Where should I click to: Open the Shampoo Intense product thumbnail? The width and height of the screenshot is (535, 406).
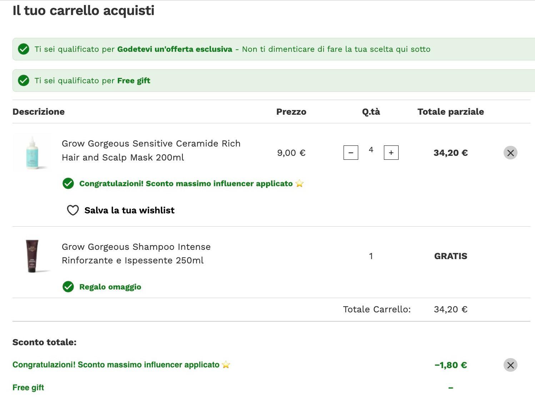pyautogui.click(x=32, y=256)
